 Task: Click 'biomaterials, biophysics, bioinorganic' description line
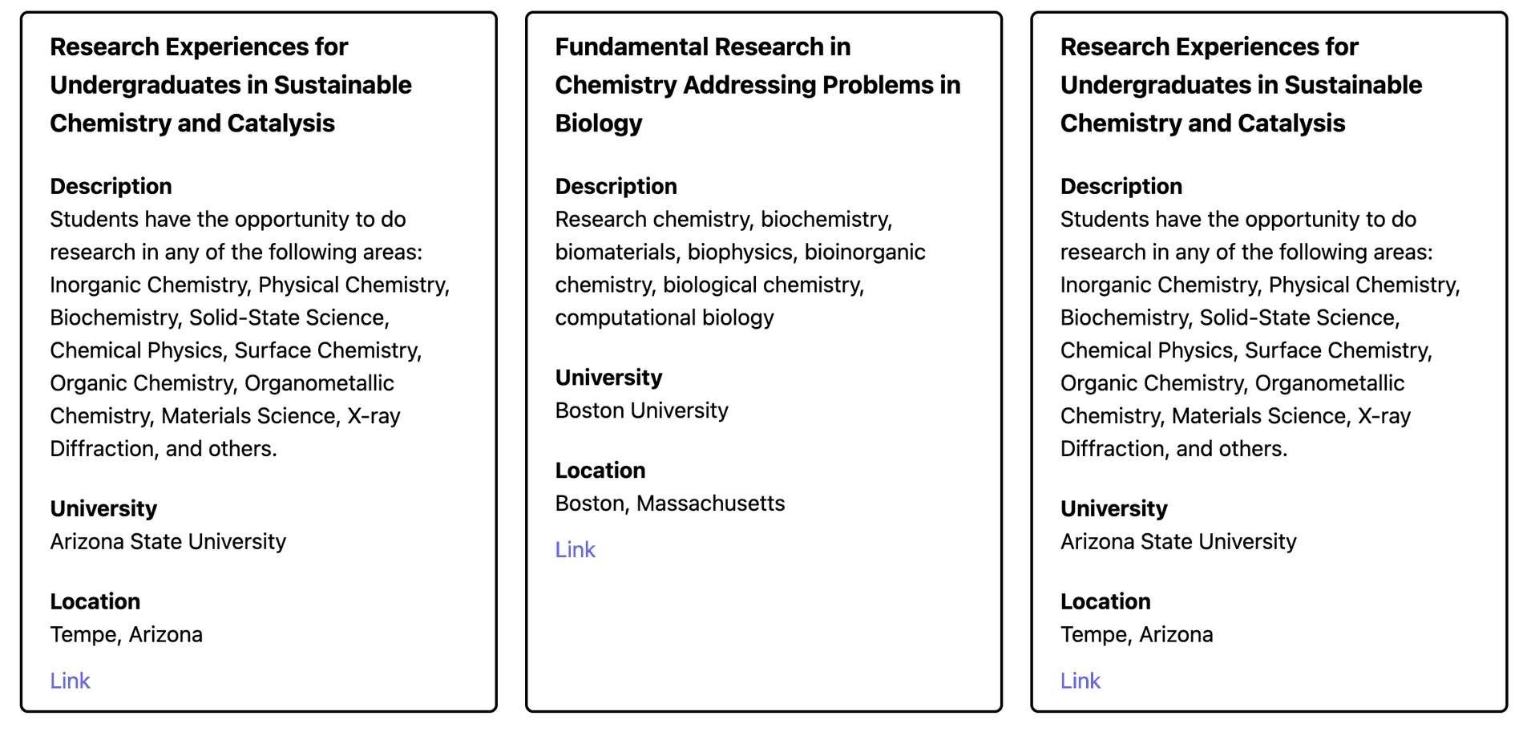pyautogui.click(x=740, y=253)
